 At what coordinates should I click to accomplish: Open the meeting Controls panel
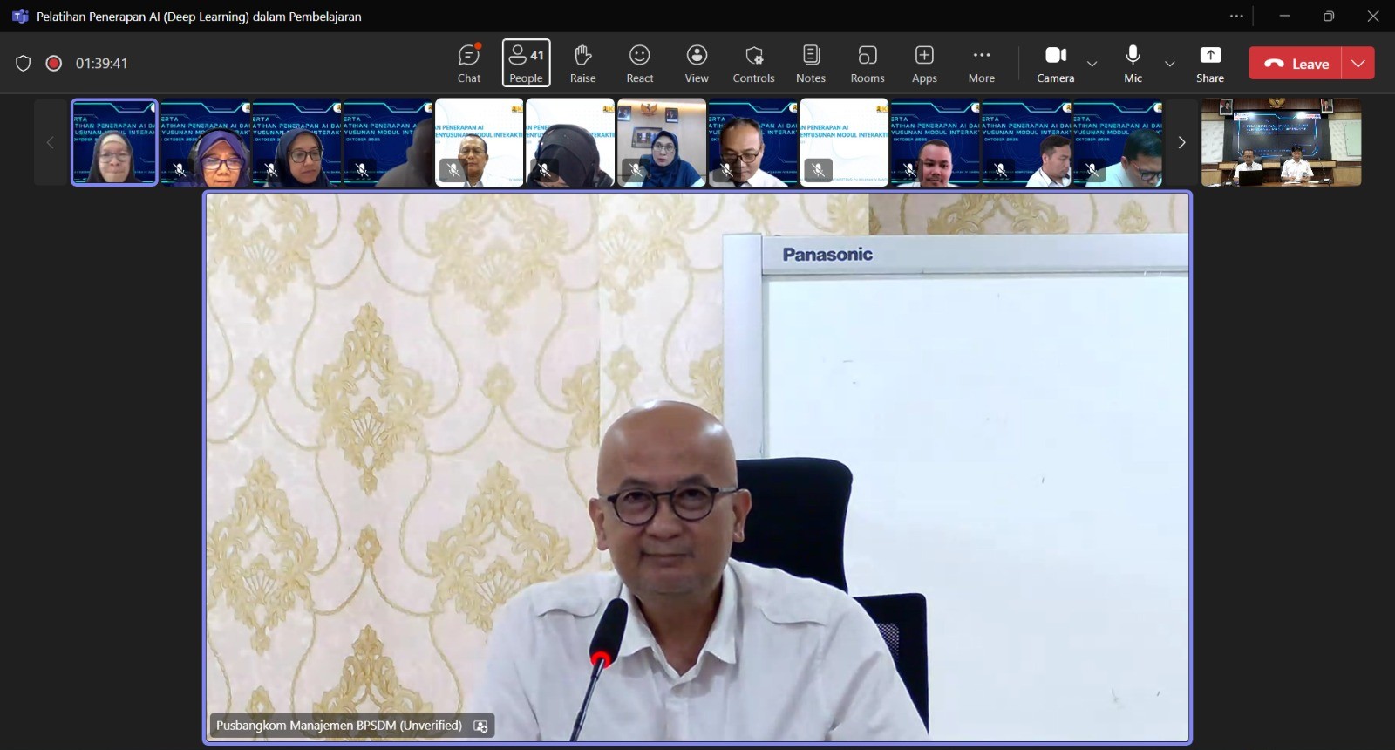(753, 64)
